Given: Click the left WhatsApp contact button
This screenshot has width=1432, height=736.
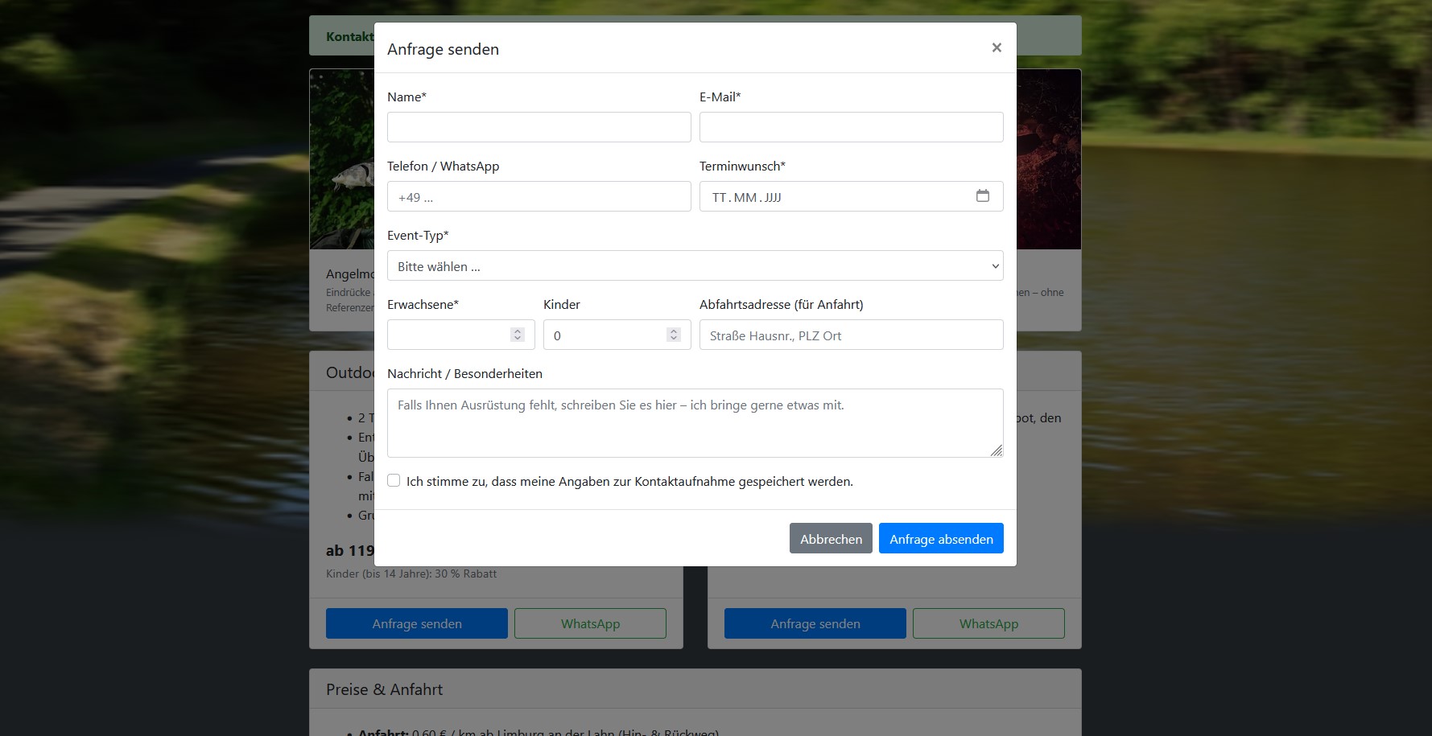Looking at the screenshot, I should pos(590,623).
